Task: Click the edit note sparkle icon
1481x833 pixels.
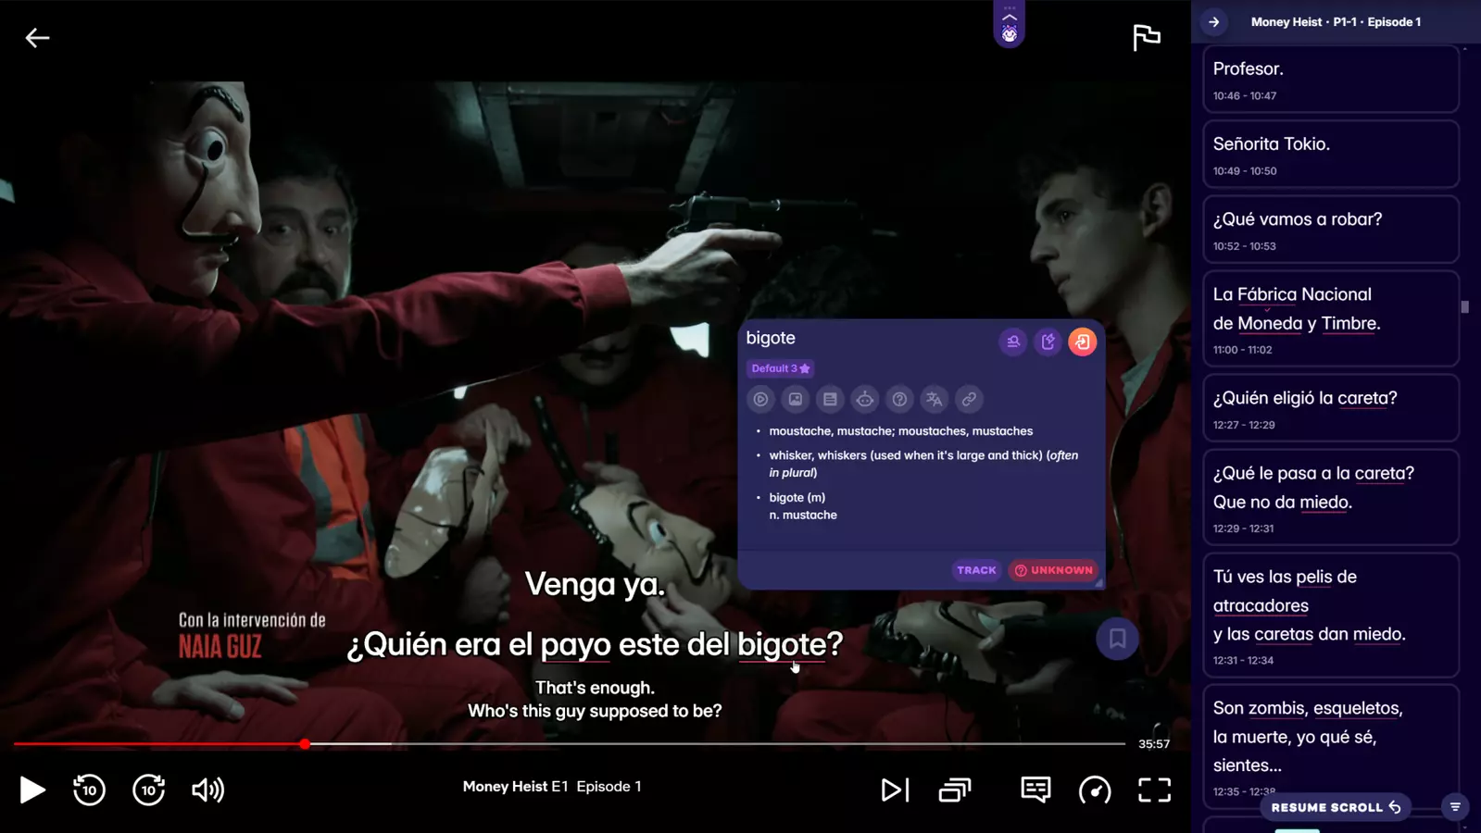Action: (1048, 342)
